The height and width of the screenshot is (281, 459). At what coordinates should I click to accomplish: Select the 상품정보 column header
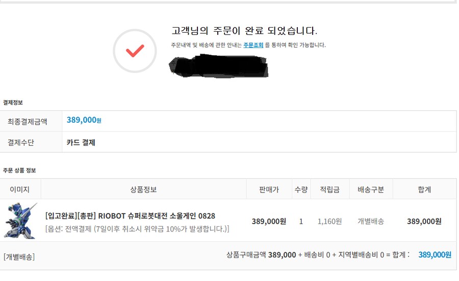[143, 190]
